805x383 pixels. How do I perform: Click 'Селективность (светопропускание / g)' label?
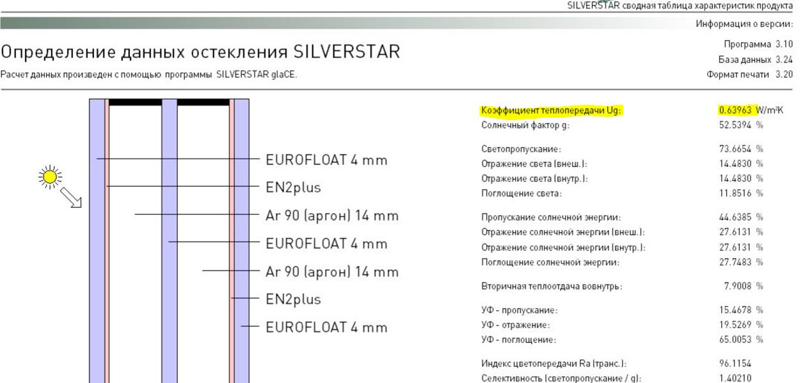tap(560, 378)
